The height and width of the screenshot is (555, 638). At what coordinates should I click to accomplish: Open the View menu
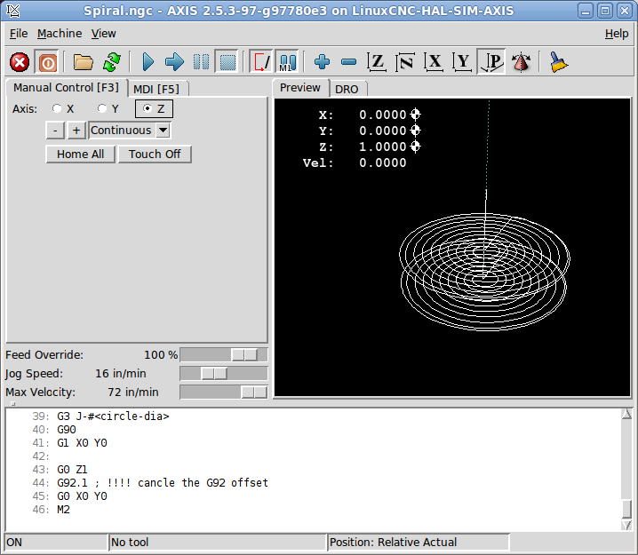pyautogui.click(x=103, y=34)
